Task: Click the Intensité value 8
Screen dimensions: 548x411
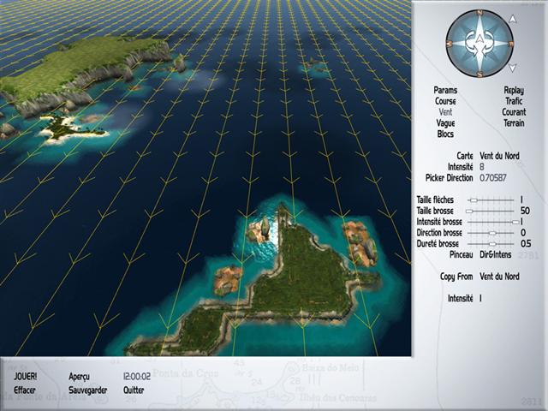Action: point(482,167)
